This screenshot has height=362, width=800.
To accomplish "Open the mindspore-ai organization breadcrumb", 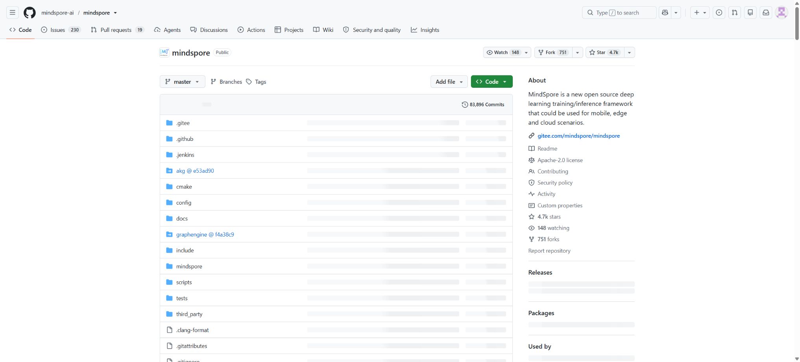I will [57, 13].
